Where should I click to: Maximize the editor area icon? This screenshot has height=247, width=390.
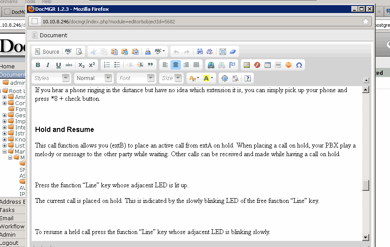coord(225,78)
